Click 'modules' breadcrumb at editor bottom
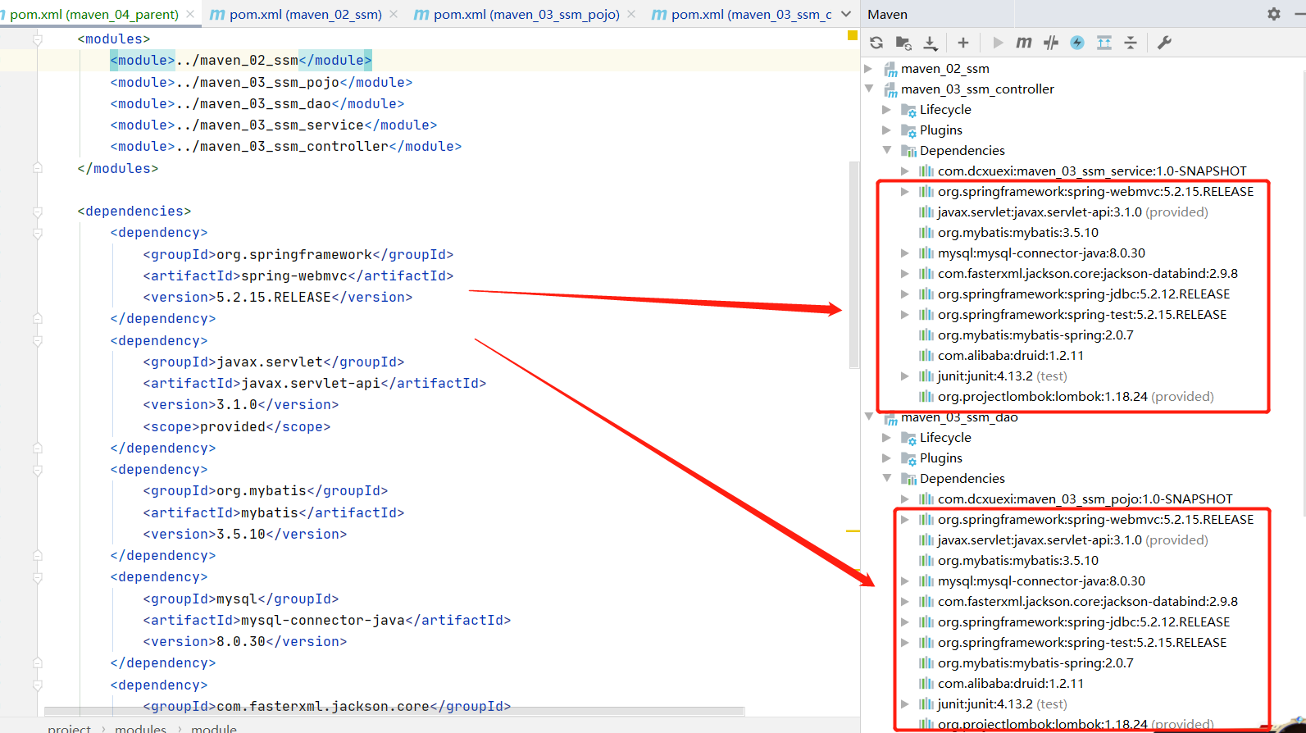Image resolution: width=1306 pixels, height=733 pixels. tap(140, 728)
